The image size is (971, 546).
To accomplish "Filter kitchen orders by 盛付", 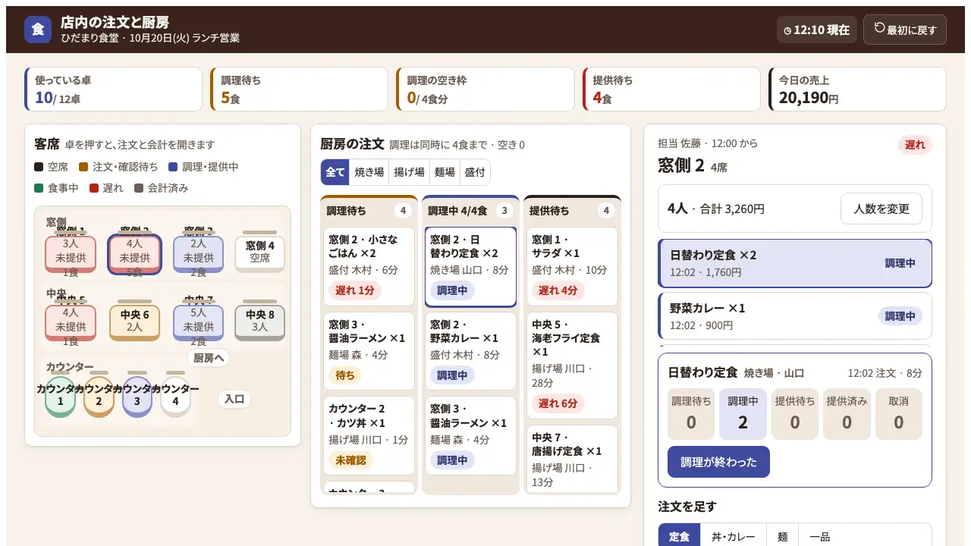I will pyautogui.click(x=475, y=172).
